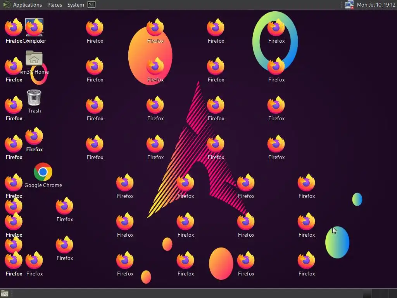Open the System menu
The image size is (397, 298).
point(76,5)
